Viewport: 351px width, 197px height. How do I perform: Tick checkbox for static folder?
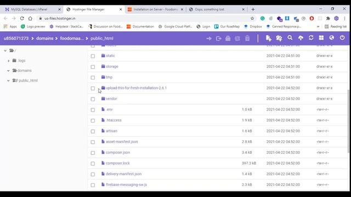pos(93,56)
